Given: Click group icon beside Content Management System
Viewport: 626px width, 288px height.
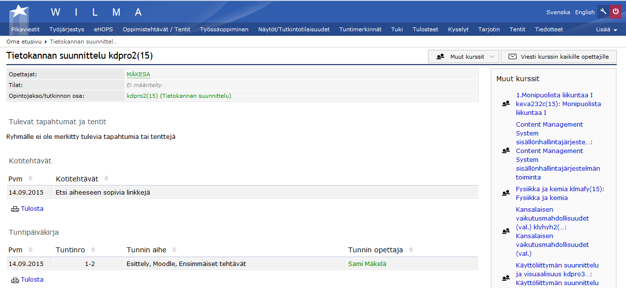Looking at the screenshot, I should tap(506, 151).
